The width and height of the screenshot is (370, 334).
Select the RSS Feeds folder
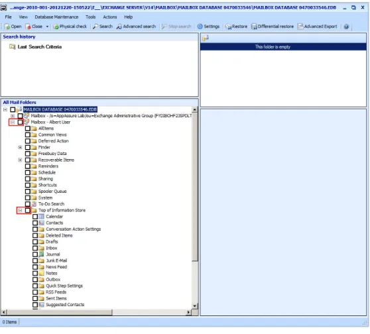coord(56,292)
